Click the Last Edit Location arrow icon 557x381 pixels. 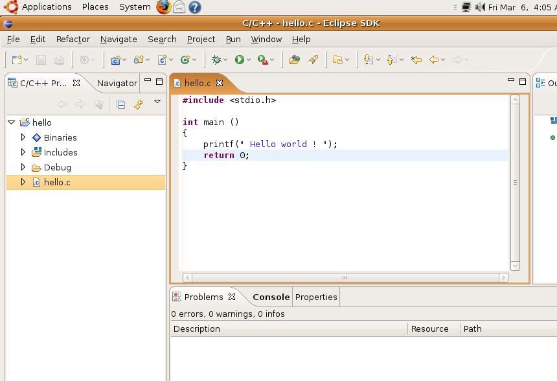[416, 60]
